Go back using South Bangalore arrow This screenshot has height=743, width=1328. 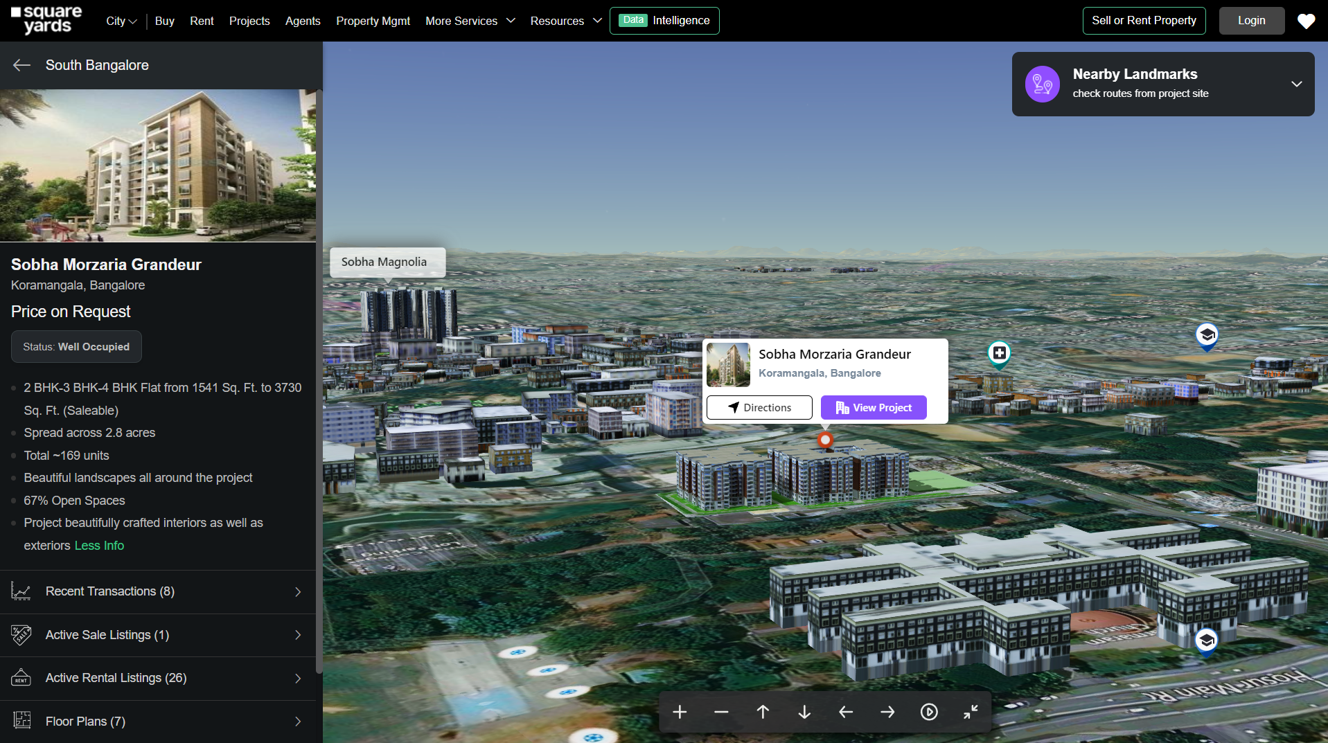coord(22,65)
